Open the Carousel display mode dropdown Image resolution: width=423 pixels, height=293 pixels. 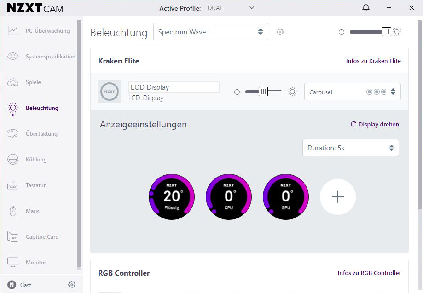tap(352, 92)
